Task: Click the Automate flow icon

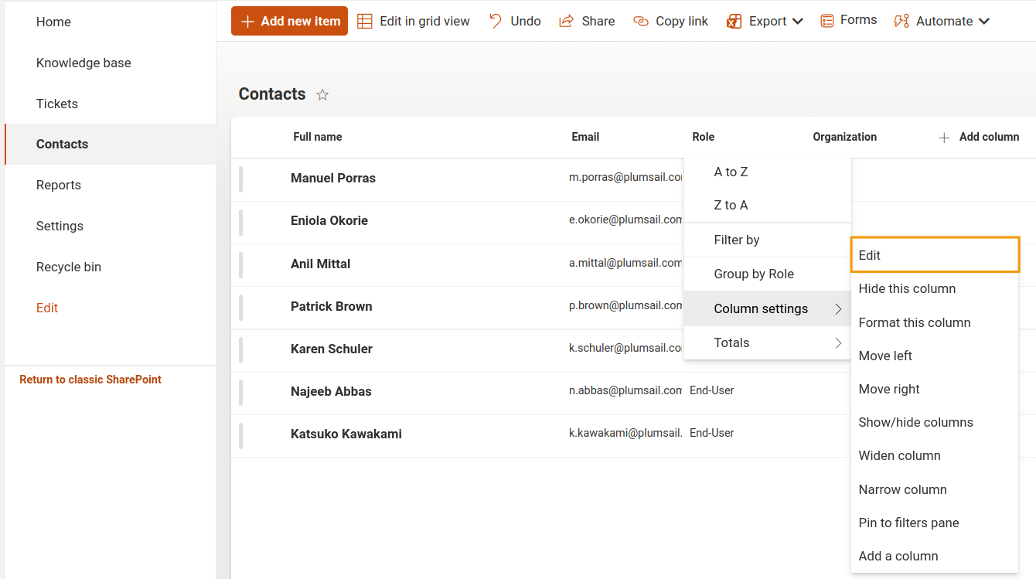Action: tap(901, 22)
